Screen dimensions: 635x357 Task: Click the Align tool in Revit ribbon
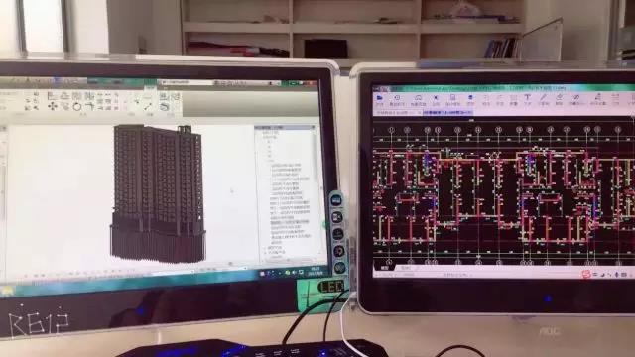point(52,96)
